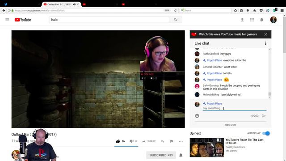Click McIovinMikey chat name
286x161 pixels.
pyautogui.click(x=211, y=94)
